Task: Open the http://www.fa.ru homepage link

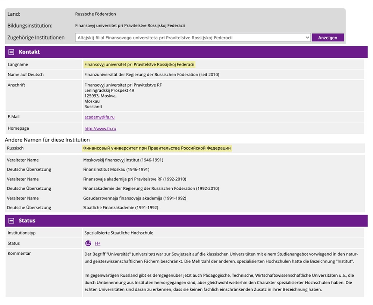Action: point(100,129)
